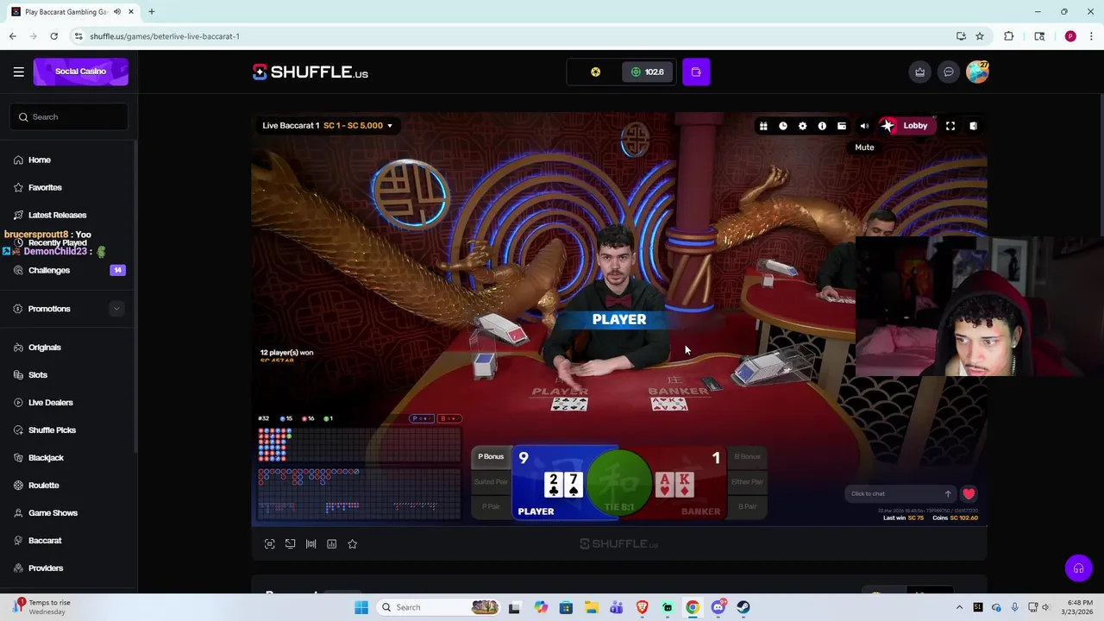The width and height of the screenshot is (1104, 621).
Task: Open Challenges in sidebar
Action: click(x=49, y=270)
